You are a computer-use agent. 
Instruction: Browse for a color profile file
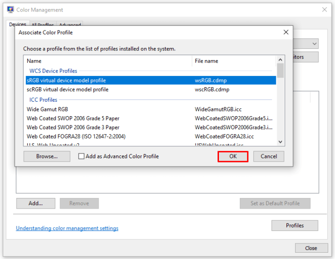47,156
